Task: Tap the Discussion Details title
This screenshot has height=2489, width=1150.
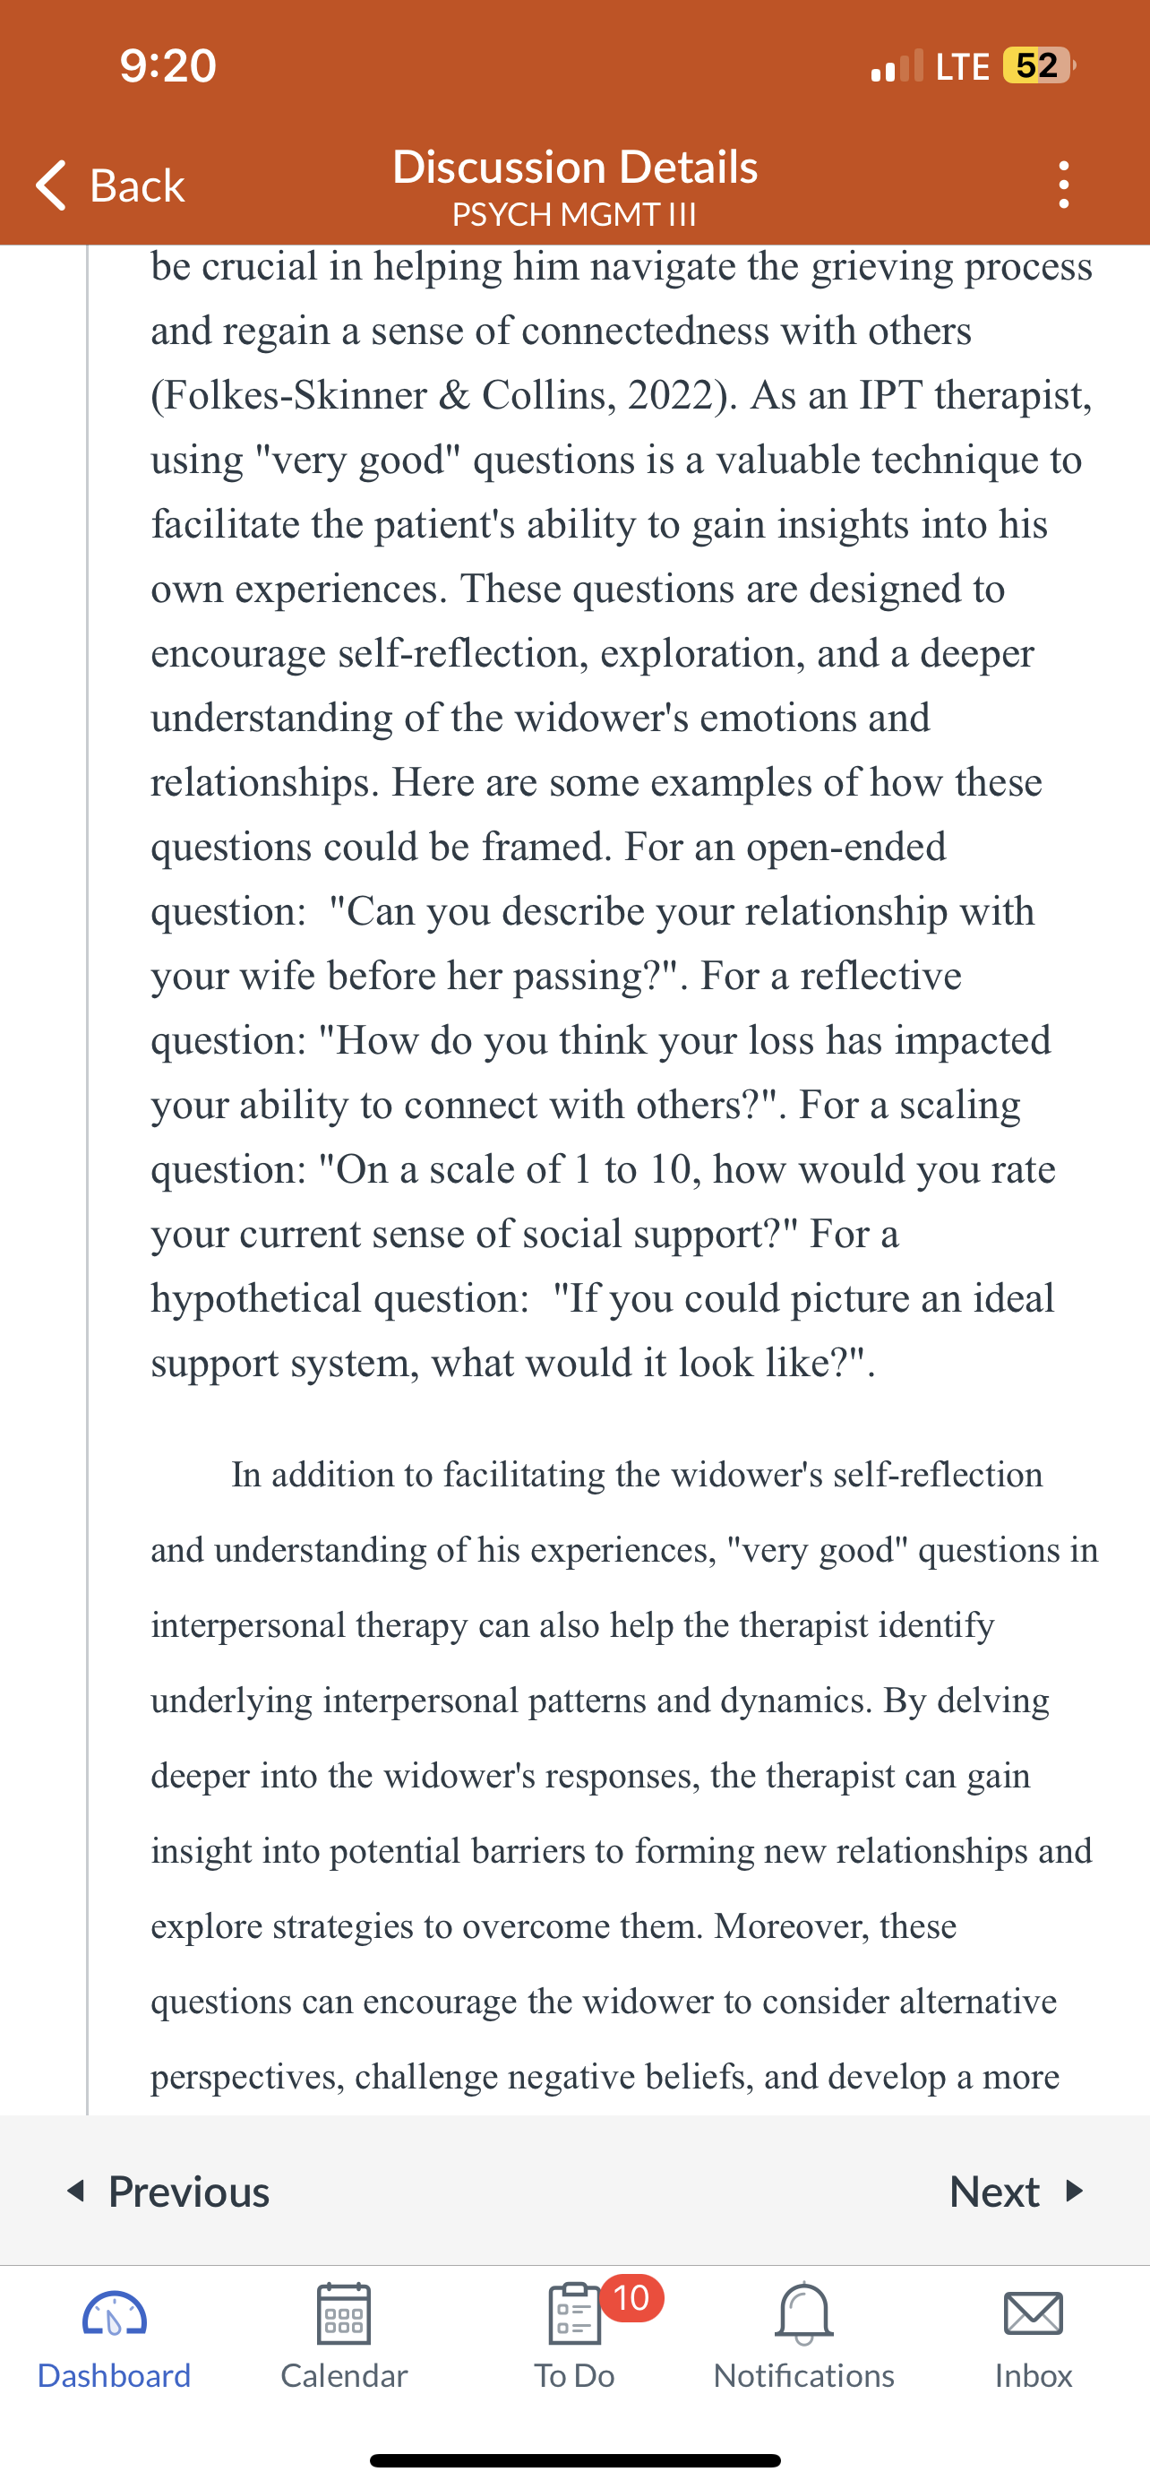Action: point(574,166)
